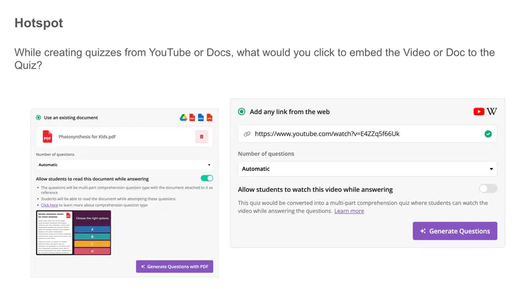Click the purple 'Generate Questions' button
The height and width of the screenshot is (289, 515).
coord(455,231)
